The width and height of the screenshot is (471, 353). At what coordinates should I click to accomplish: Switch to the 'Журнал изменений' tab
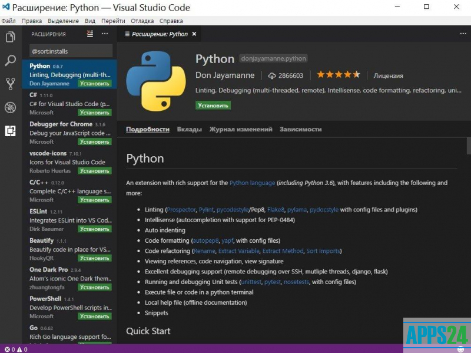(x=241, y=129)
